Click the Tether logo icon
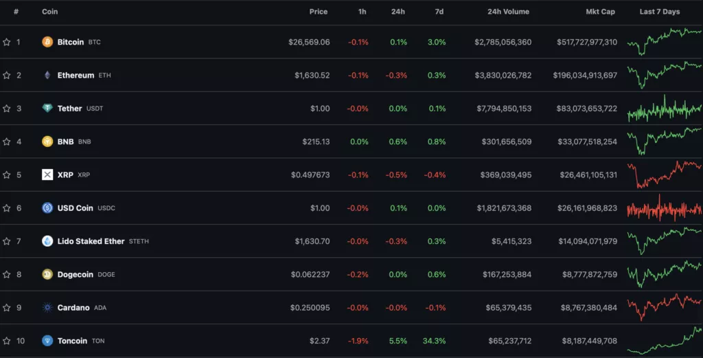The image size is (703, 358). pos(47,108)
